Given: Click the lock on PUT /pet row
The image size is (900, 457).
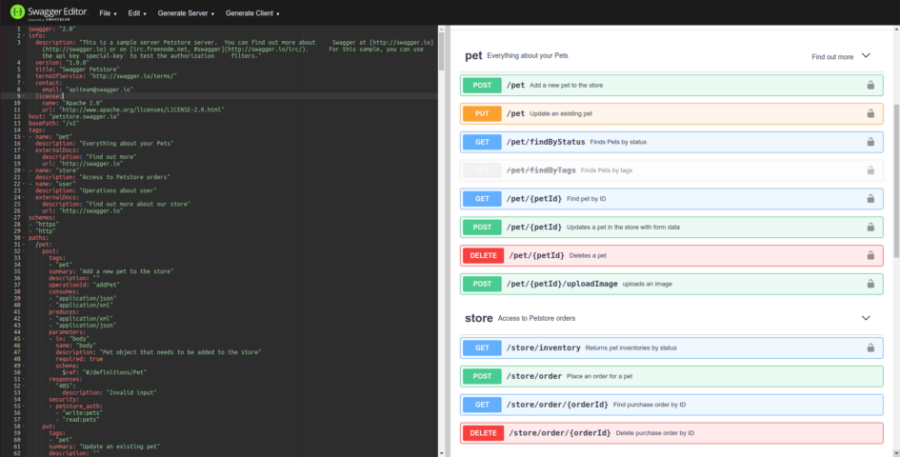Looking at the screenshot, I should (870, 113).
